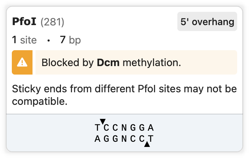The image size is (249, 158).
Task: Click the N base in bottom strand
Action: tap(124, 139)
